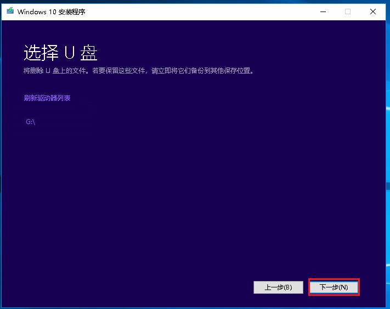Click the 刷新驱动器列表 link

point(47,98)
